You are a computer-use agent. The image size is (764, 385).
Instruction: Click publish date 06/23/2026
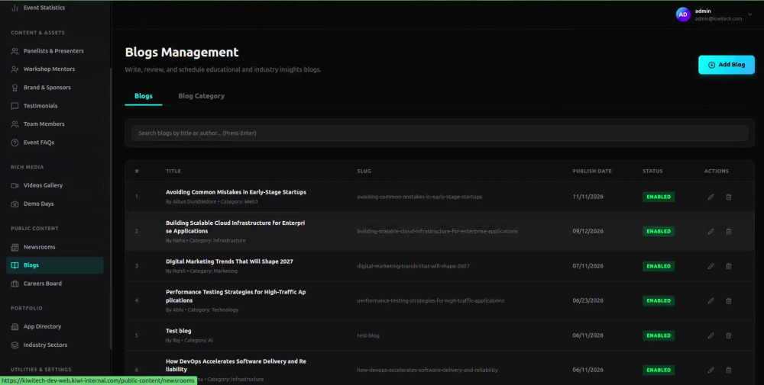coord(588,301)
